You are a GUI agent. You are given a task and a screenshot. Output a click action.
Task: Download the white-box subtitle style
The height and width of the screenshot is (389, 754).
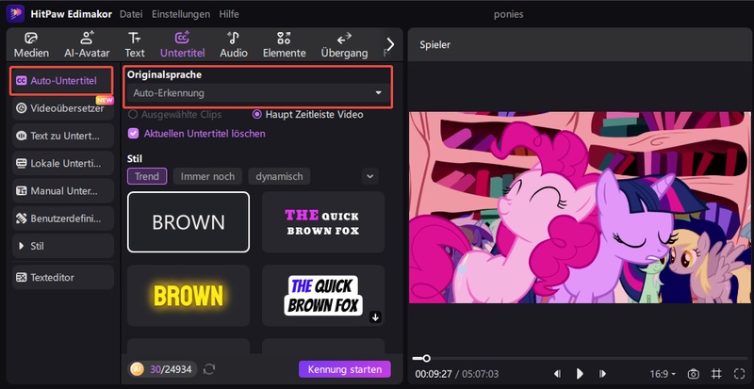click(x=375, y=316)
